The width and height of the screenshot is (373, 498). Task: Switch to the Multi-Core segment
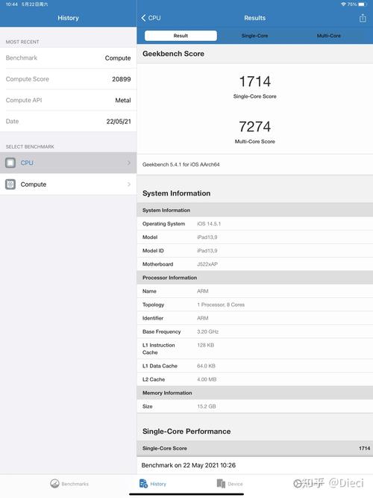click(x=328, y=36)
